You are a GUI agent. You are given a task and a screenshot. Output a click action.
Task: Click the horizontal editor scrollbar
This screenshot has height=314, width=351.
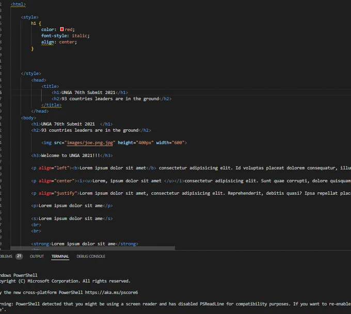(93, 248)
